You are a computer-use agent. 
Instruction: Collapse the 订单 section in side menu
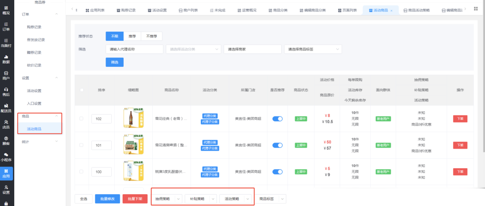tap(57, 15)
